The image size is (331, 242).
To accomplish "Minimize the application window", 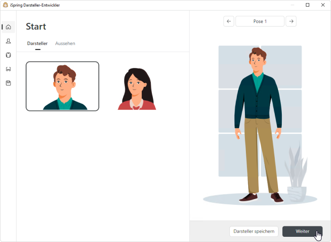I will [292, 5].
